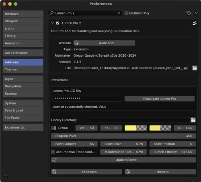Click the License successfully checked. Valid text
The image size is (201, 182).
tap(79, 106)
